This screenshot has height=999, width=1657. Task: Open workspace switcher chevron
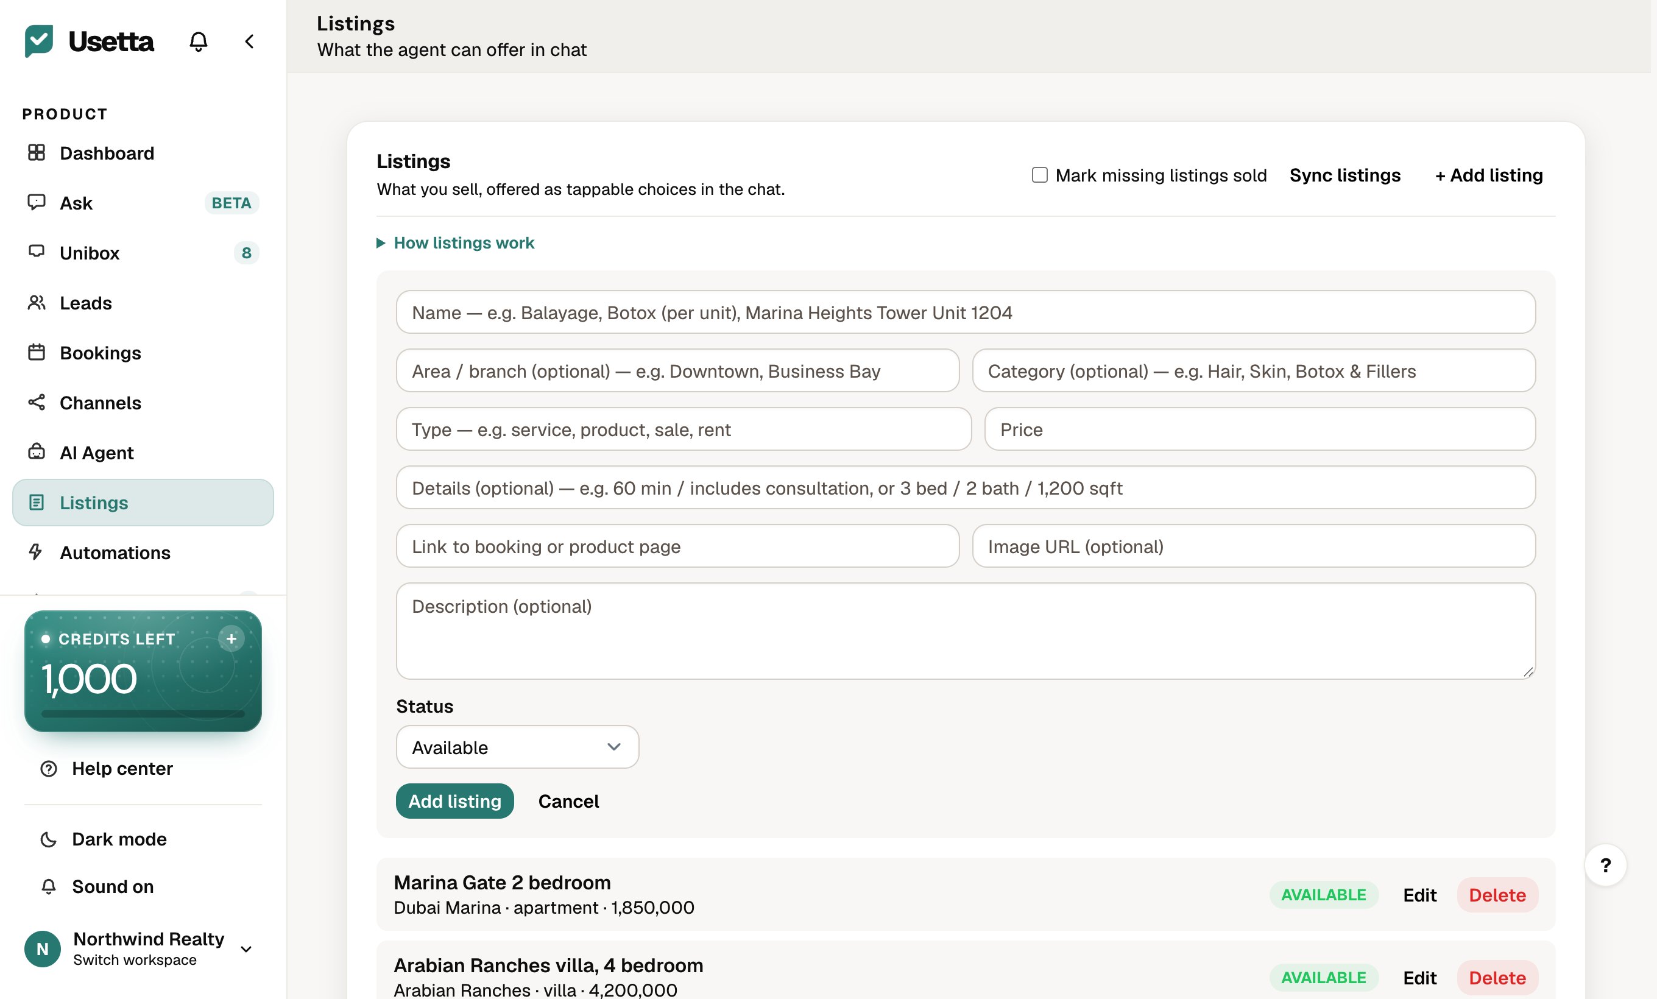pos(247,948)
